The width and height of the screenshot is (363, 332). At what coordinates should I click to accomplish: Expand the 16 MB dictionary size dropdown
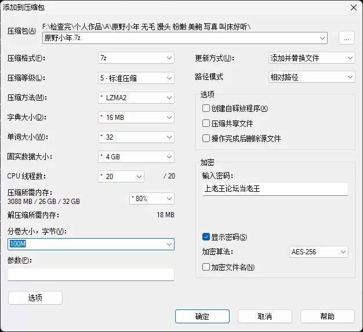click(x=136, y=117)
